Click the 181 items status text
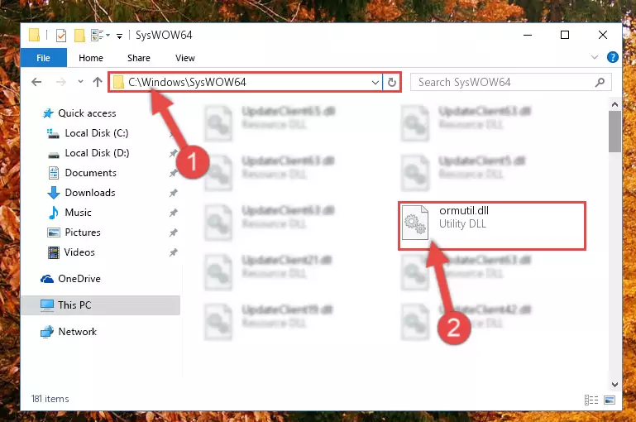 [x=50, y=399]
